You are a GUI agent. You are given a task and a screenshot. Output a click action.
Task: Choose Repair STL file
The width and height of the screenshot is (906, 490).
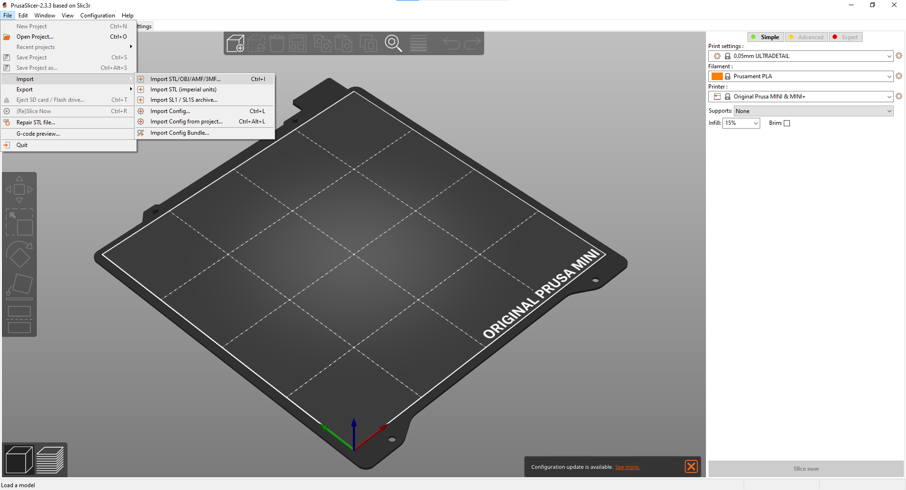click(x=68, y=122)
